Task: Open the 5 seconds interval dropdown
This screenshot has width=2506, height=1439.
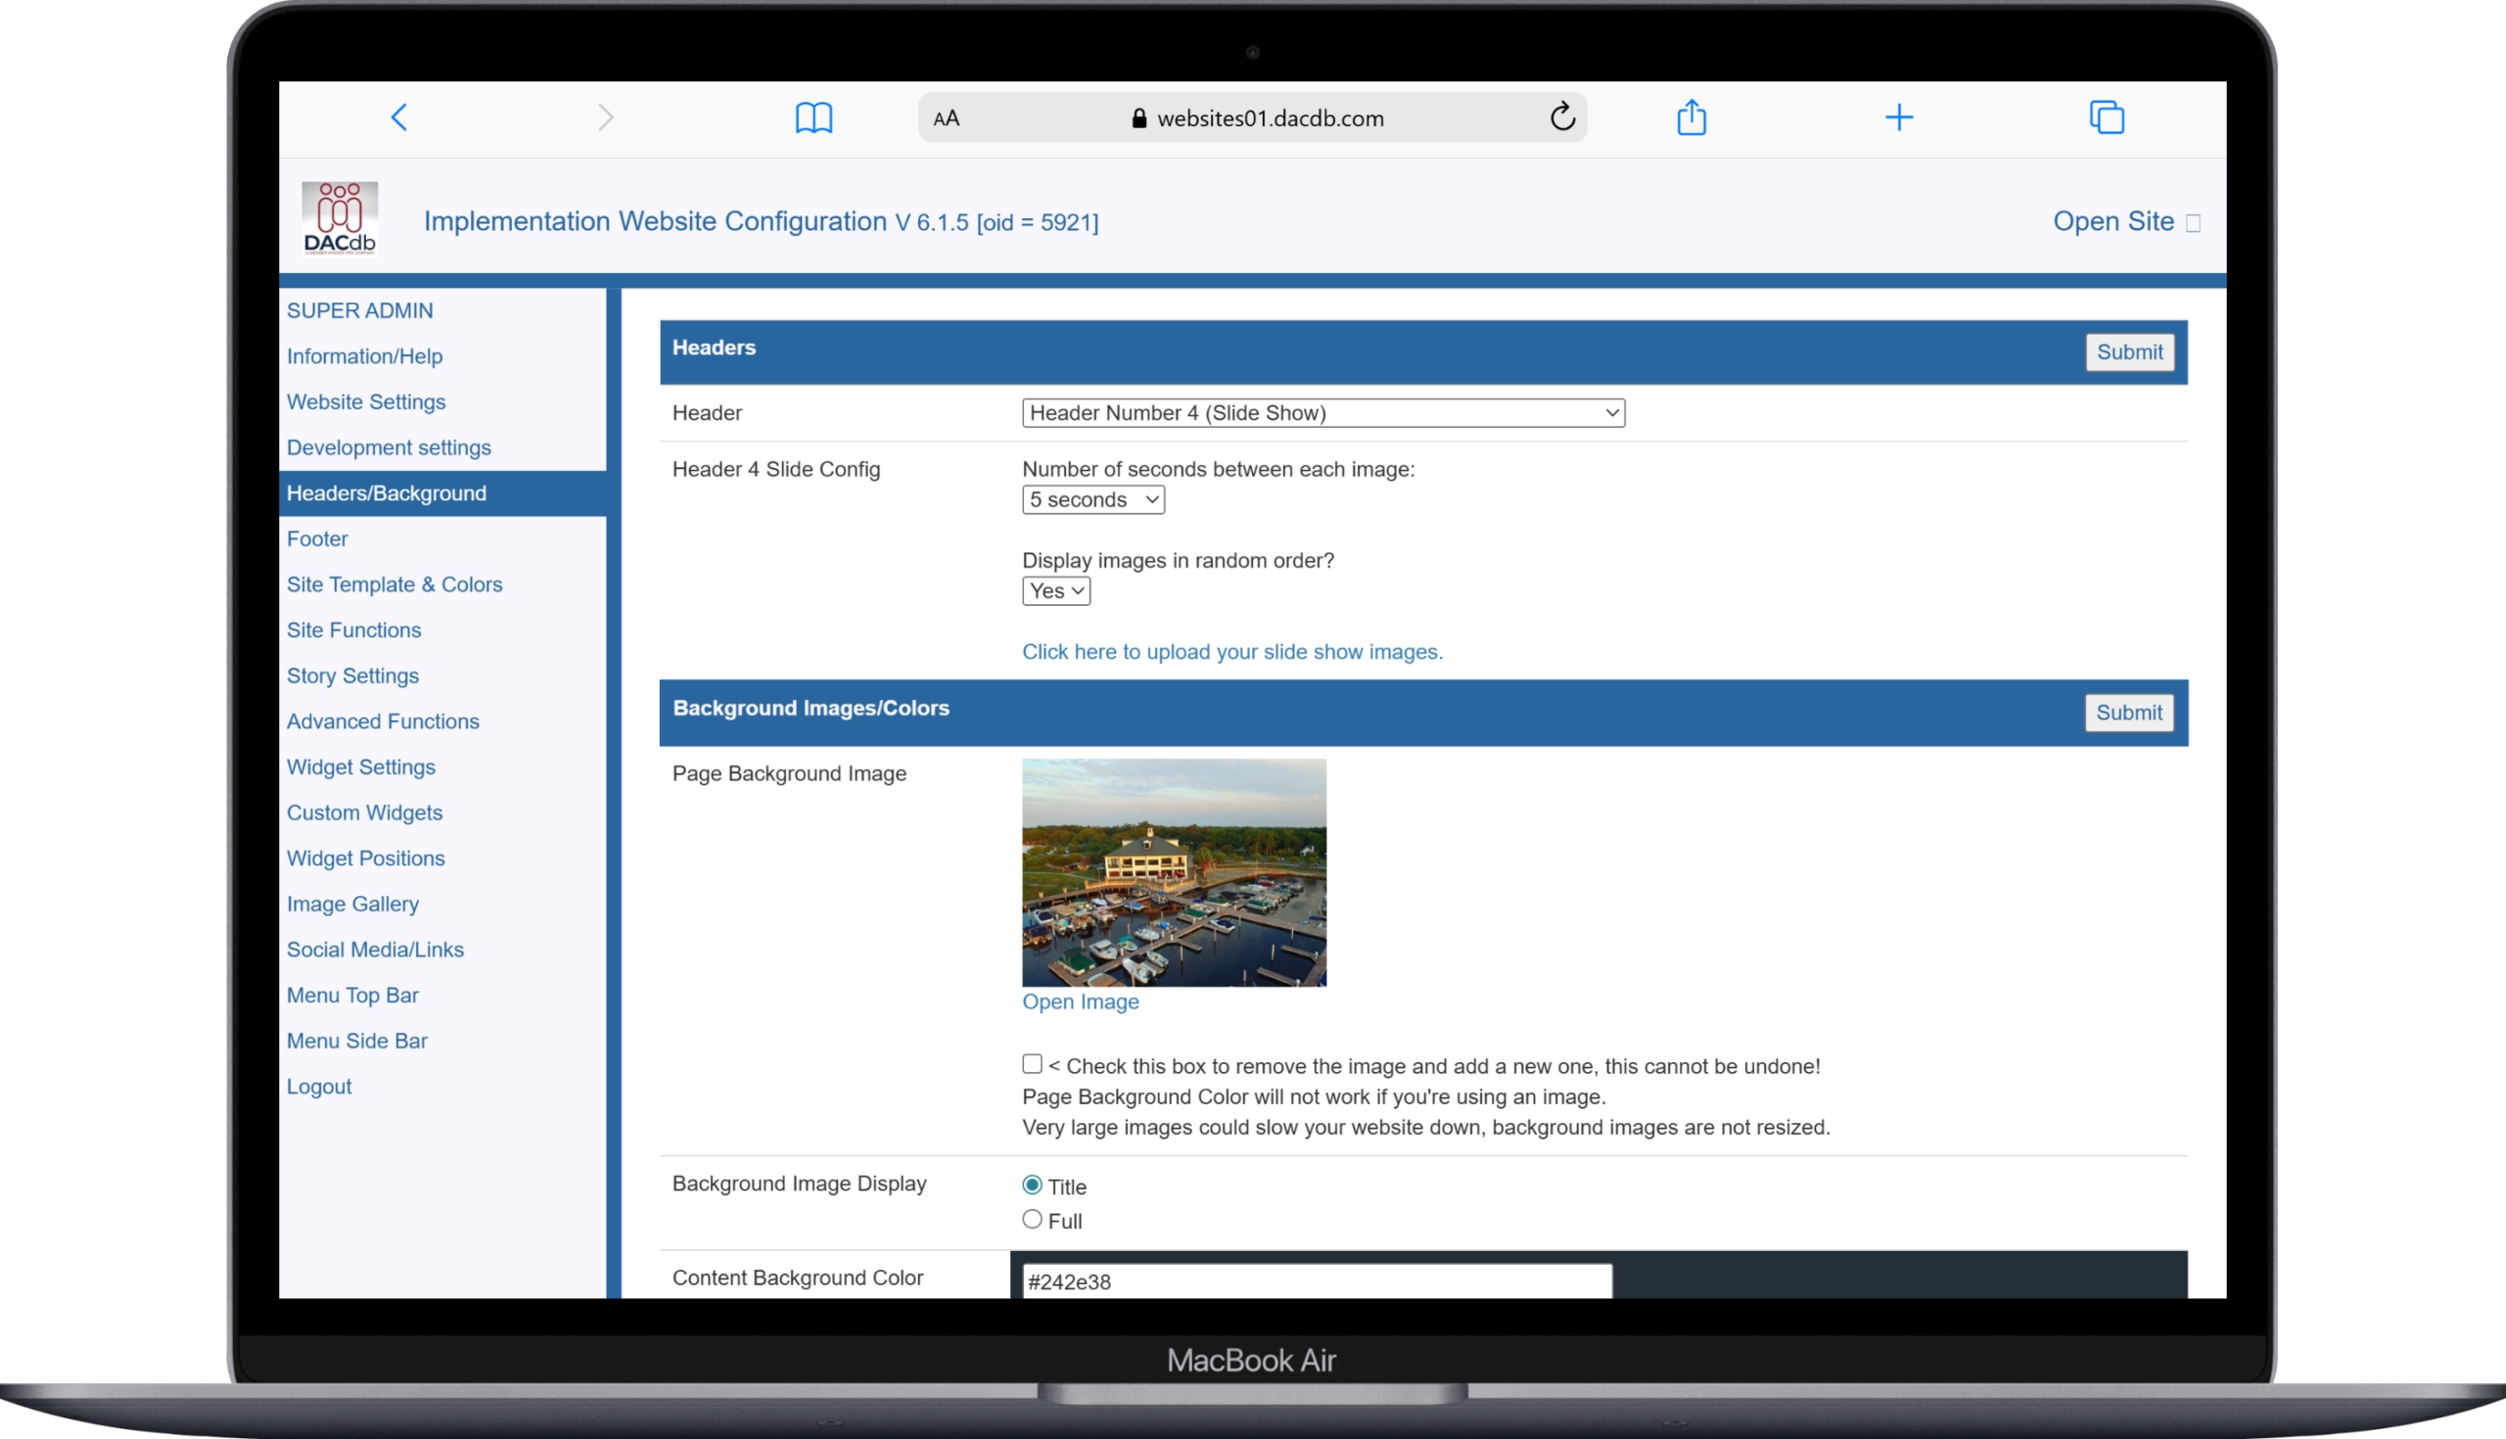Action: coord(1092,499)
